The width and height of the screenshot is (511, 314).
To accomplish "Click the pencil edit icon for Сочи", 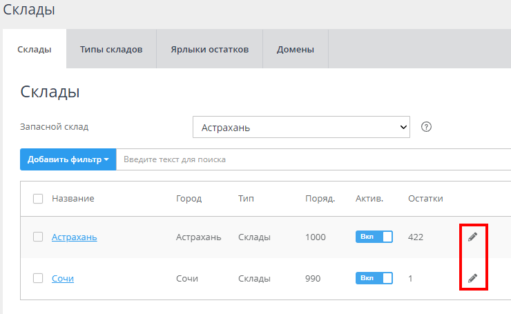I will pyautogui.click(x=472, y=278).
